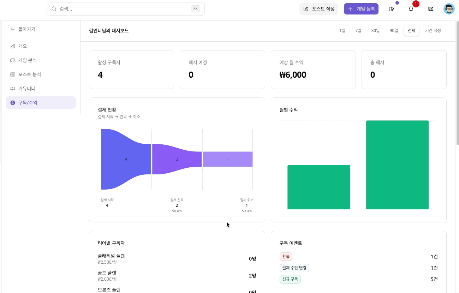Open 포스트 분석 from sidebar
The width and height of the screenshot is (459, 293).
click(x=30, y=74)
